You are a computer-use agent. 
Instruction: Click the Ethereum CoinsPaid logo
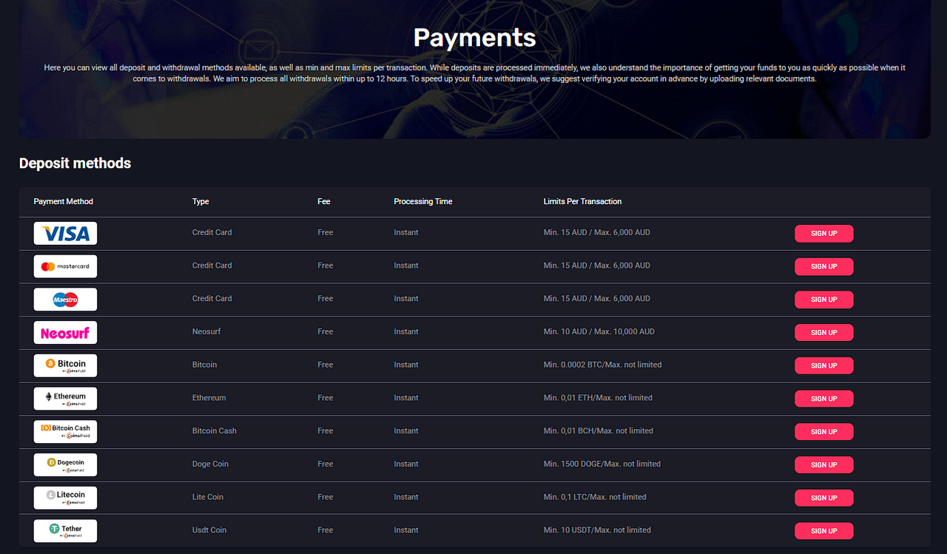point(65,398)
